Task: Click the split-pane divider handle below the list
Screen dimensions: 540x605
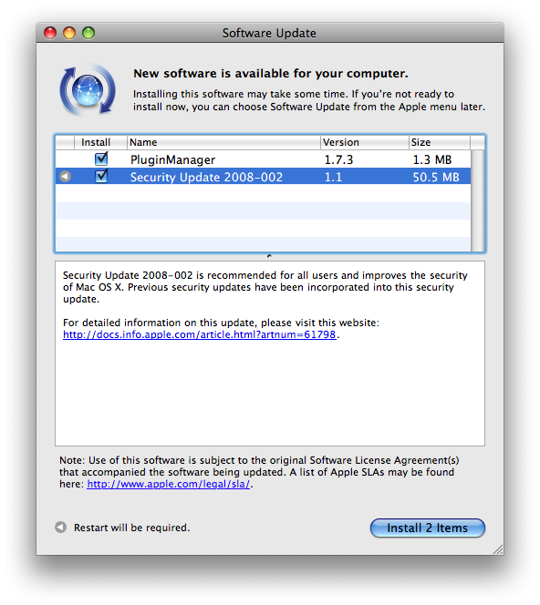Action: pos(270,256)
